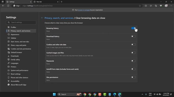Viewport: 174px width, 97px height.
Task: Enable the Download history toggle
Action: point(133,36)
